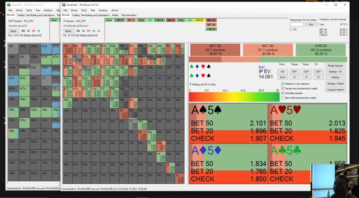
Task: Click the Full clone button
Action: point(282,72)
